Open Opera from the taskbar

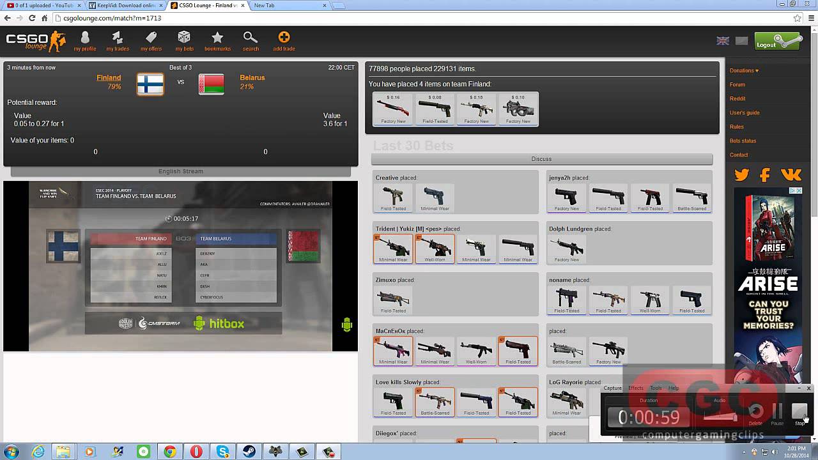pos(196,452)
